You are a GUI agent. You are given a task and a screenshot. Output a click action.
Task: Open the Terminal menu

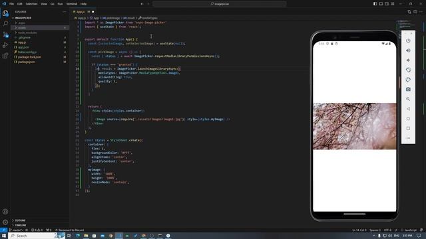(72, 4)
